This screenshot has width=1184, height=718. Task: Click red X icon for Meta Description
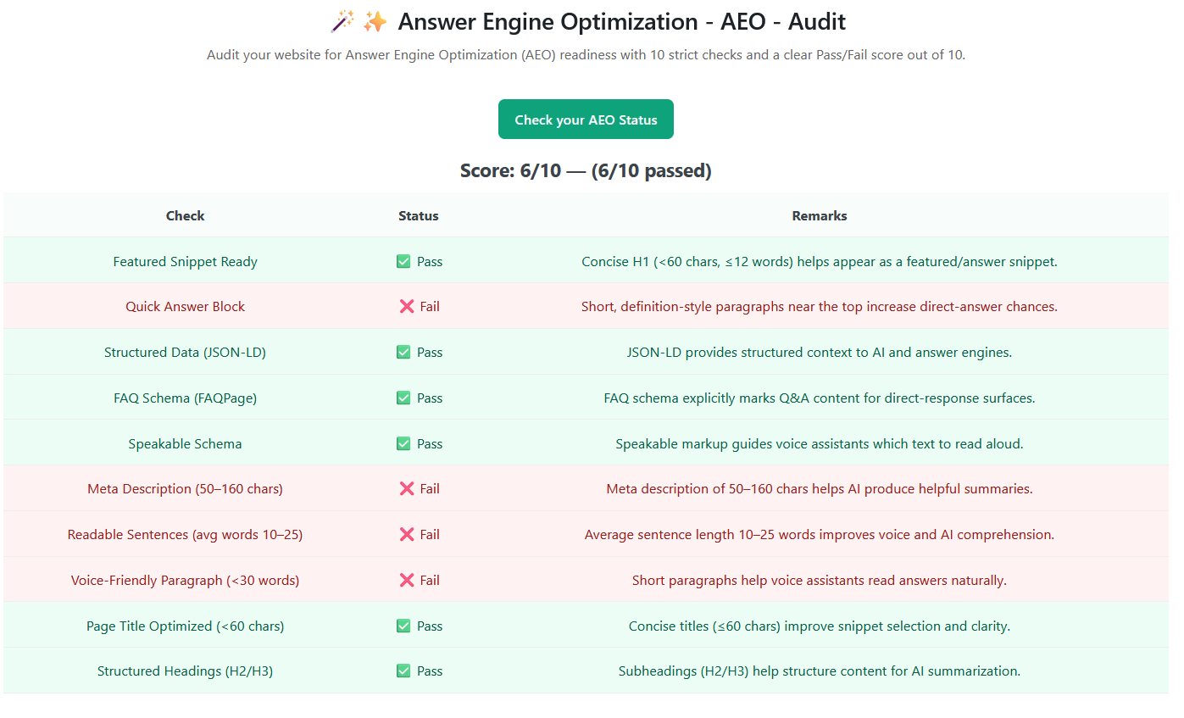click(407, 489)
